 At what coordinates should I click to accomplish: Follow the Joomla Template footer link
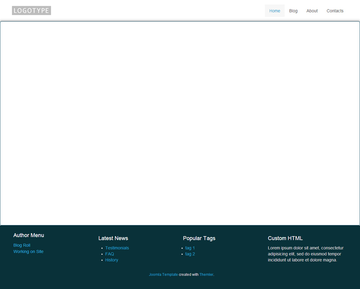coord(163,275)
